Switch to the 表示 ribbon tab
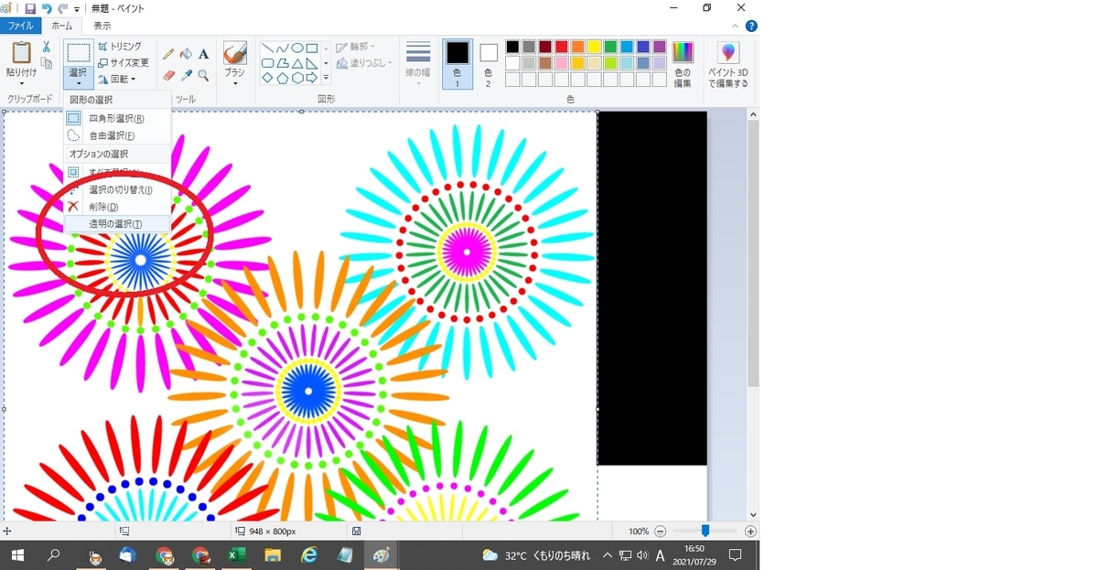Screen dimensions: 1098x570 (102, 27)
